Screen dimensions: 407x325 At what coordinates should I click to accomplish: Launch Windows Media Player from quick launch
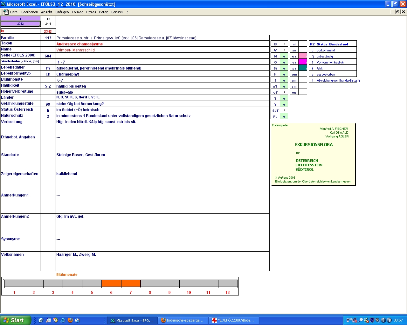coord(55,320)
